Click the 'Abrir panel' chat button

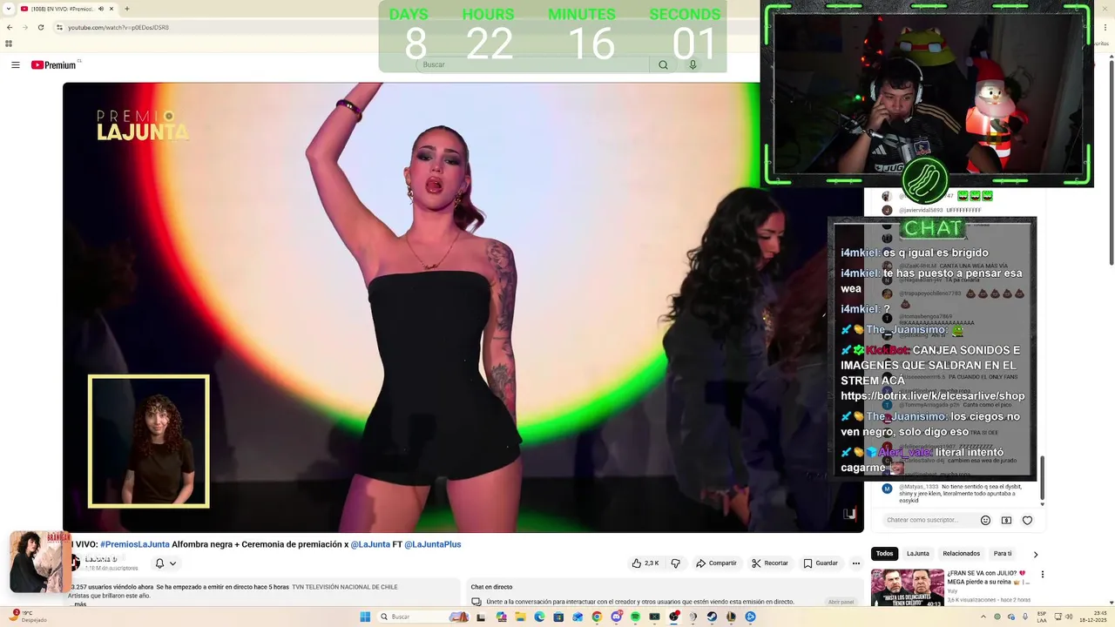(x=841, y=602)
